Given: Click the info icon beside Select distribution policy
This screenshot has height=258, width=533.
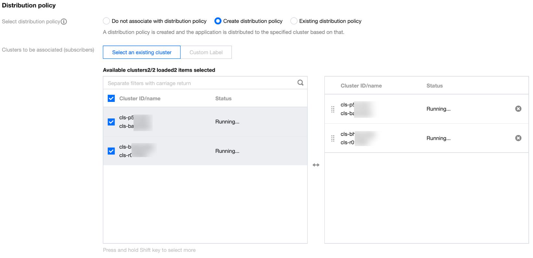Looking at the screenshot, I should pos(64,22).
